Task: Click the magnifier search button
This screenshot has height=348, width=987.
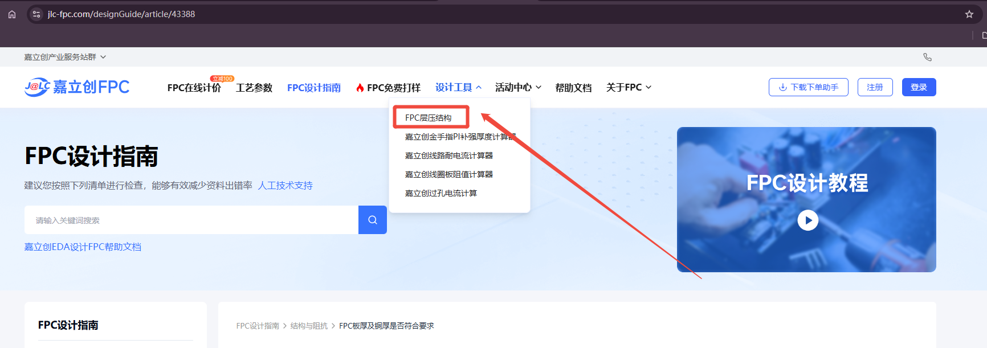Action: [x=373, y=220]
